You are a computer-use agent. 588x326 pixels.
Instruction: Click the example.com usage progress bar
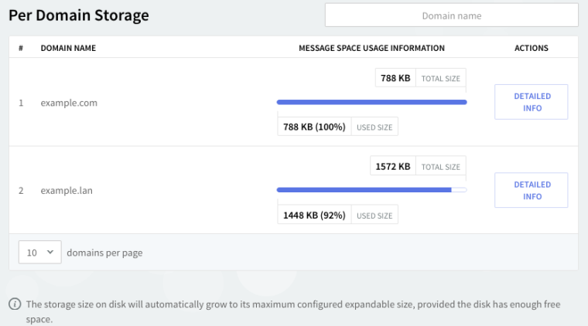pyautogui.click(x=371, y=102)
